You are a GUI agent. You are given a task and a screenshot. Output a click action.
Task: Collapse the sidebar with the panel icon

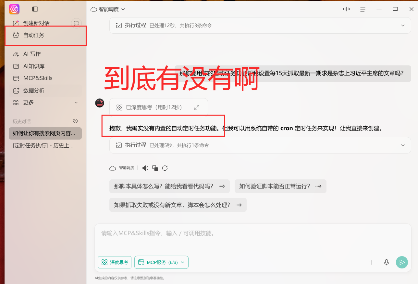pyautogui.click(x=35, y=9)
